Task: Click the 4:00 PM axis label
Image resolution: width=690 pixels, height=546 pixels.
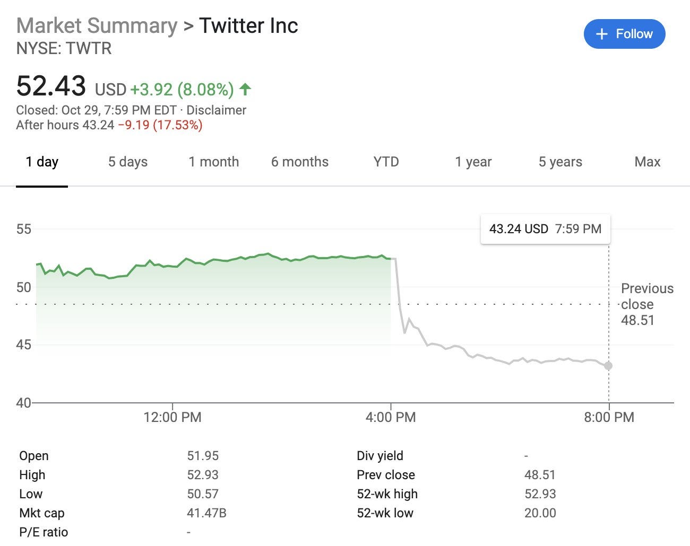Action: [x=391, y=417]
